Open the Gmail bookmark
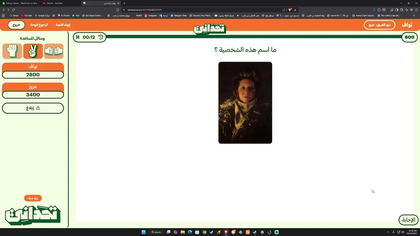Viewport: 420px width, 236px height. [14, 15]
